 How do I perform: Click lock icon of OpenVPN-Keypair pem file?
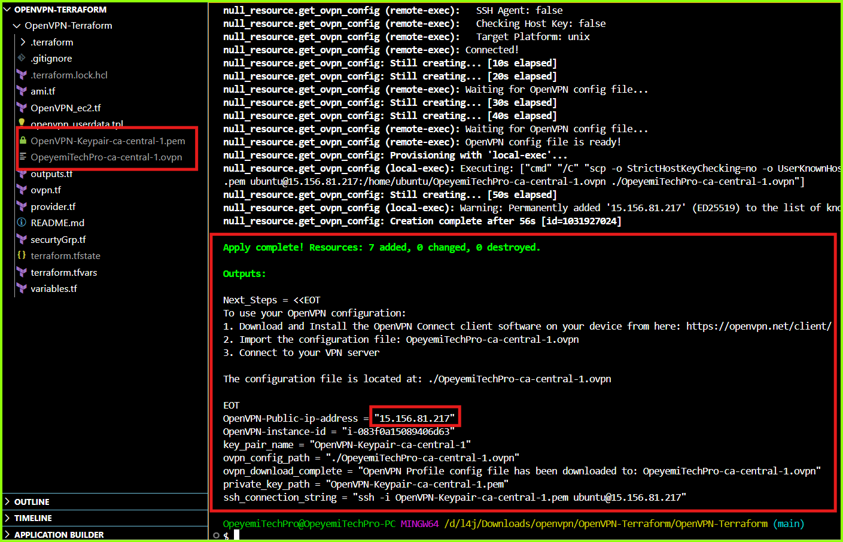[23, 141]
